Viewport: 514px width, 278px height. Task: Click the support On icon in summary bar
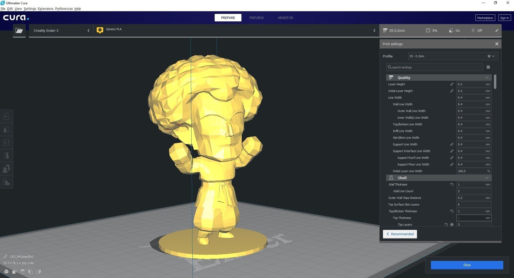click(451, 30)
